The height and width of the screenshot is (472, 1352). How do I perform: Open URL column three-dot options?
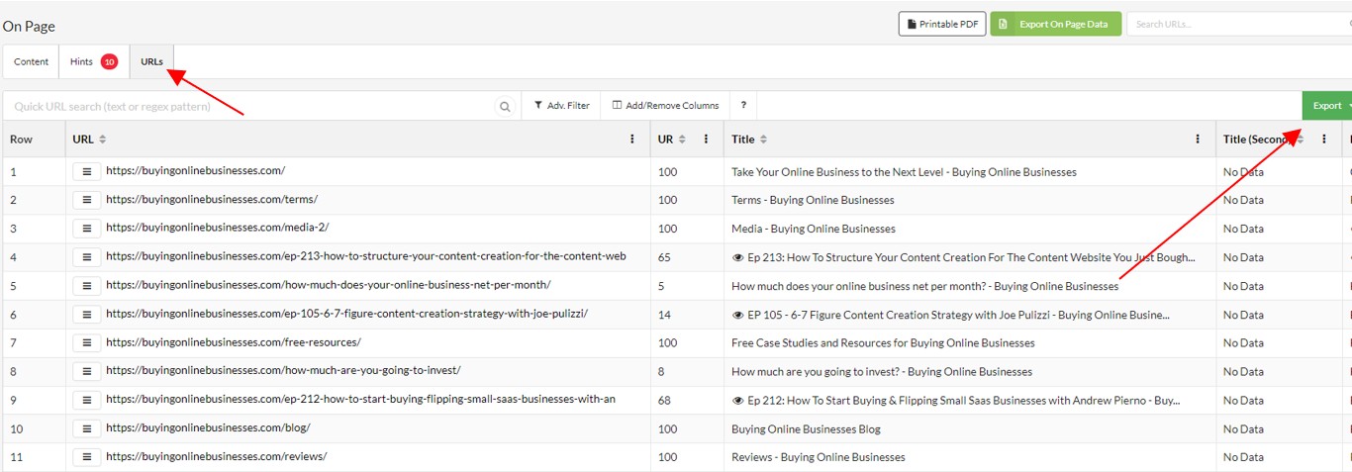[x=632, y=140]
